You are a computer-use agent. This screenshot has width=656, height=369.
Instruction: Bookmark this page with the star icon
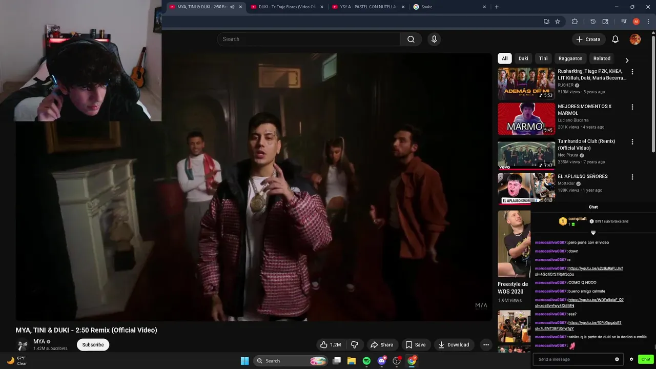coord(558,22)
